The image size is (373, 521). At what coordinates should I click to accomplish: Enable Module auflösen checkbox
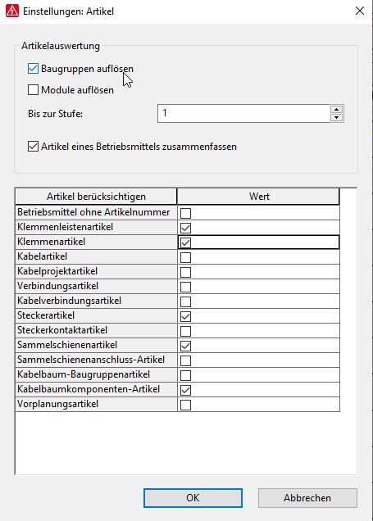coord(33,90)
